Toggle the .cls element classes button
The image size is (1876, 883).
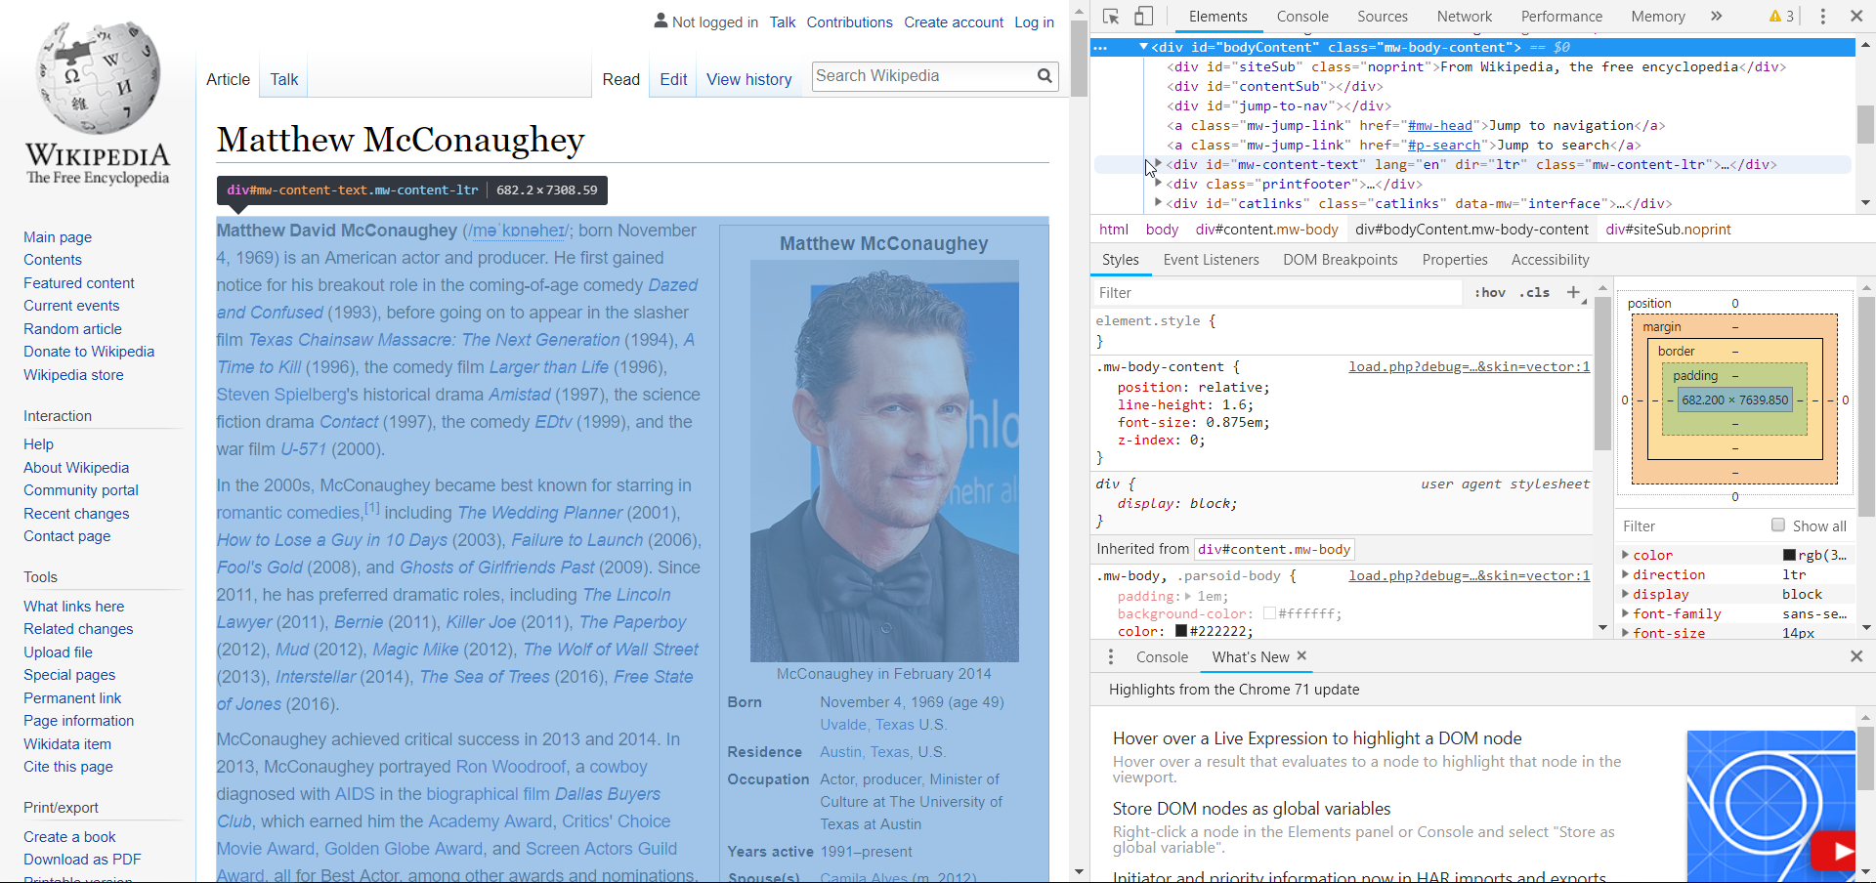1535,292
